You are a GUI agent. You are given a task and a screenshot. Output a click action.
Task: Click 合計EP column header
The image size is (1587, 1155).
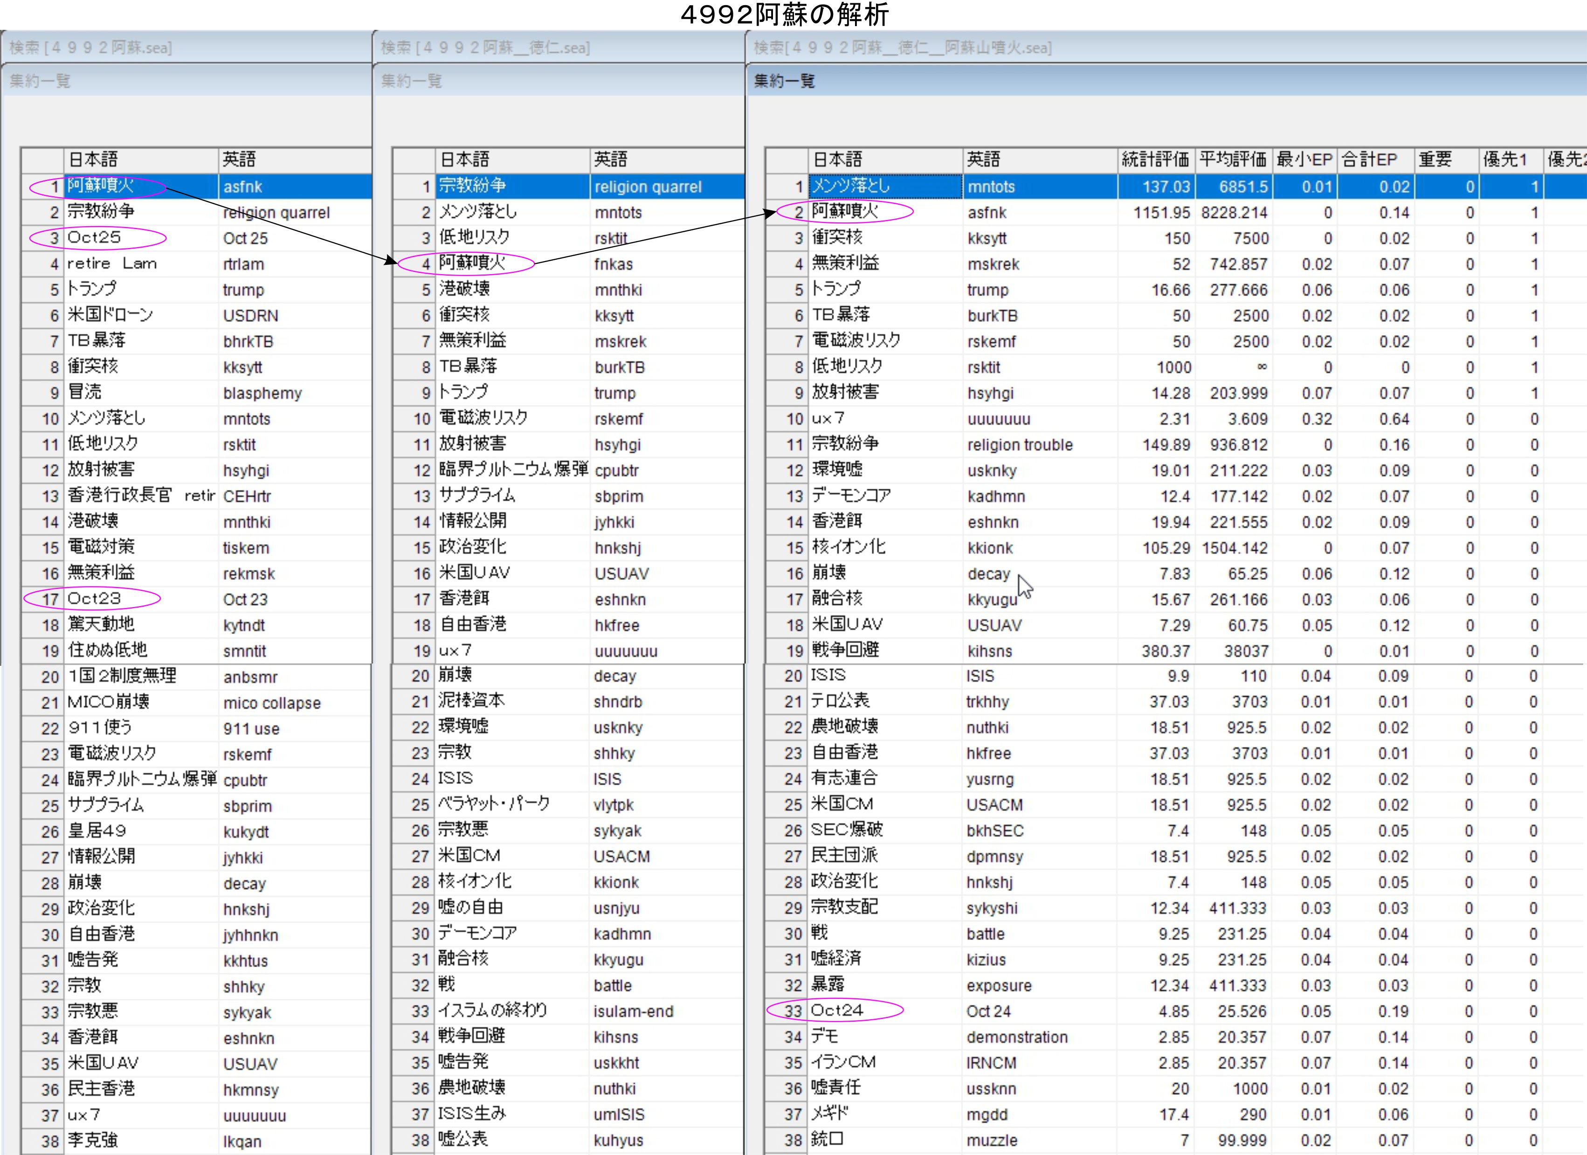1369,159
